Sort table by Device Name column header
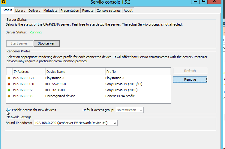This screenshot has width=225, height=149. click(75, 72)
